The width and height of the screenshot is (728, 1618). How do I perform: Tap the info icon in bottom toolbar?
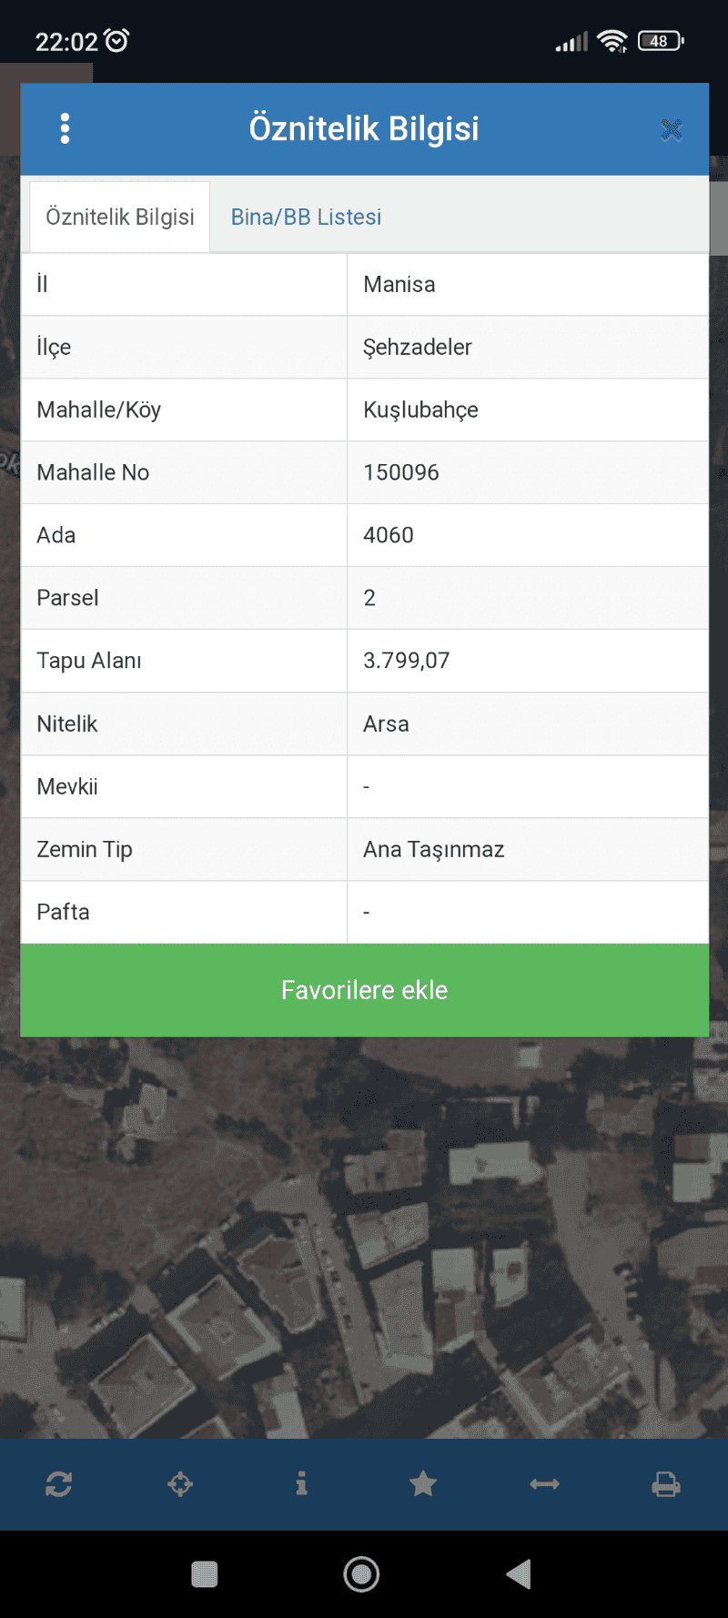coord(301,1484)
